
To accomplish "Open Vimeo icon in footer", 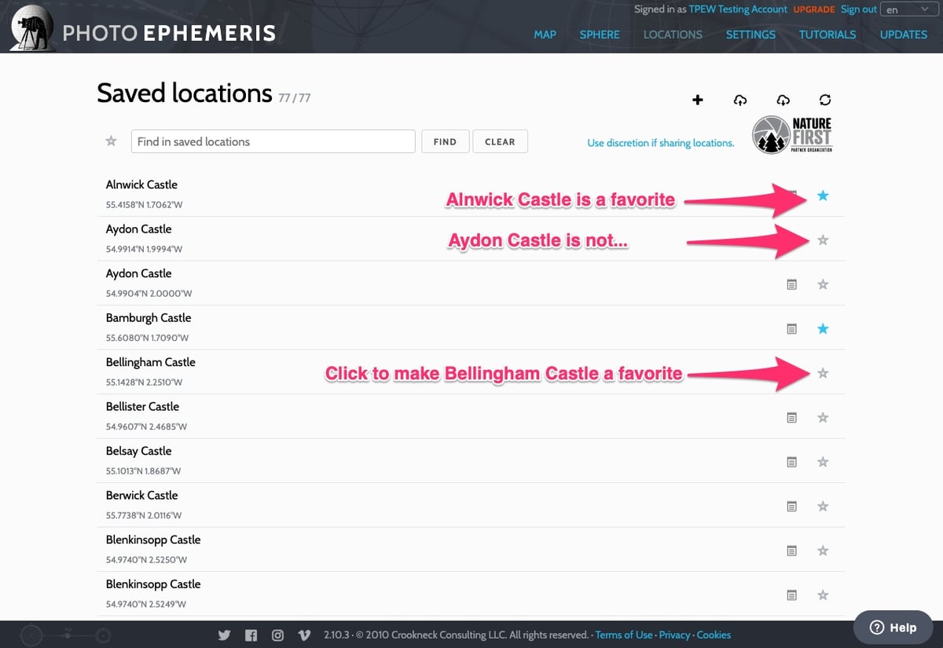I will click(x=303, y=635).
